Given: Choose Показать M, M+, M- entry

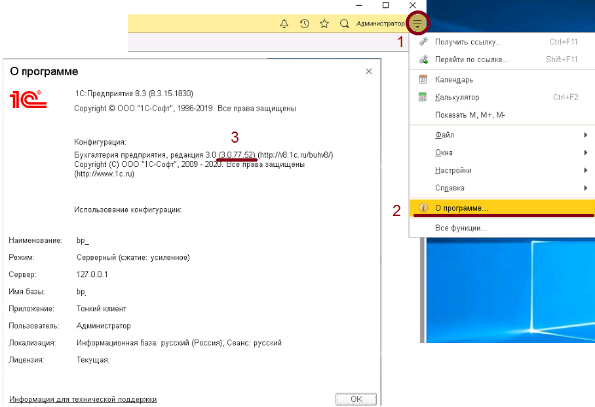Looking at the screenshot, I should (x=502, y=115).
